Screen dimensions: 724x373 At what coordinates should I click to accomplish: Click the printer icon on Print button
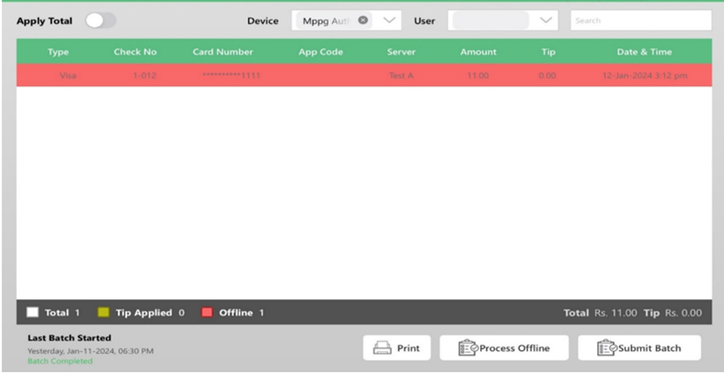pos(382,348)
